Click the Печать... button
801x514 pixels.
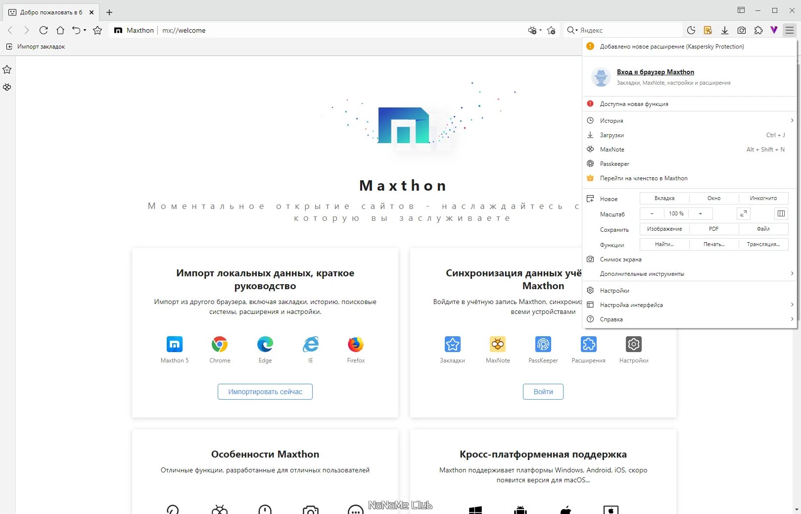[714, 244]
